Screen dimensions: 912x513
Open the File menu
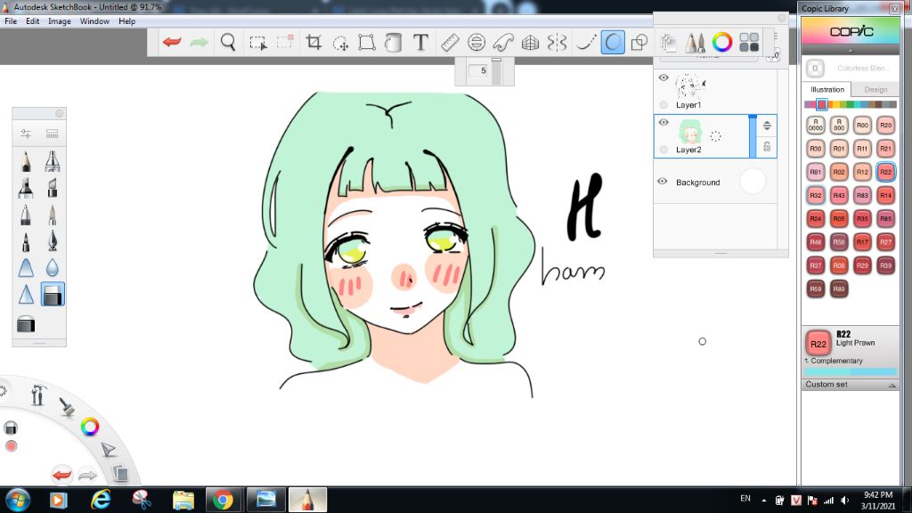11,21
